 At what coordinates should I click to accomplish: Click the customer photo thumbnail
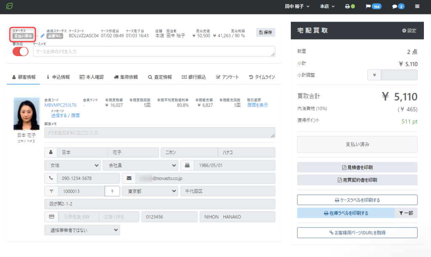(27, 114)
